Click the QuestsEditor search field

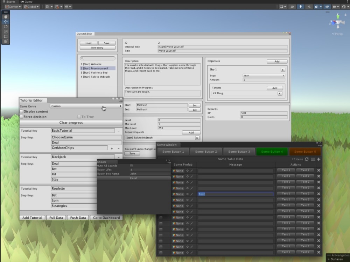[98, 58]
